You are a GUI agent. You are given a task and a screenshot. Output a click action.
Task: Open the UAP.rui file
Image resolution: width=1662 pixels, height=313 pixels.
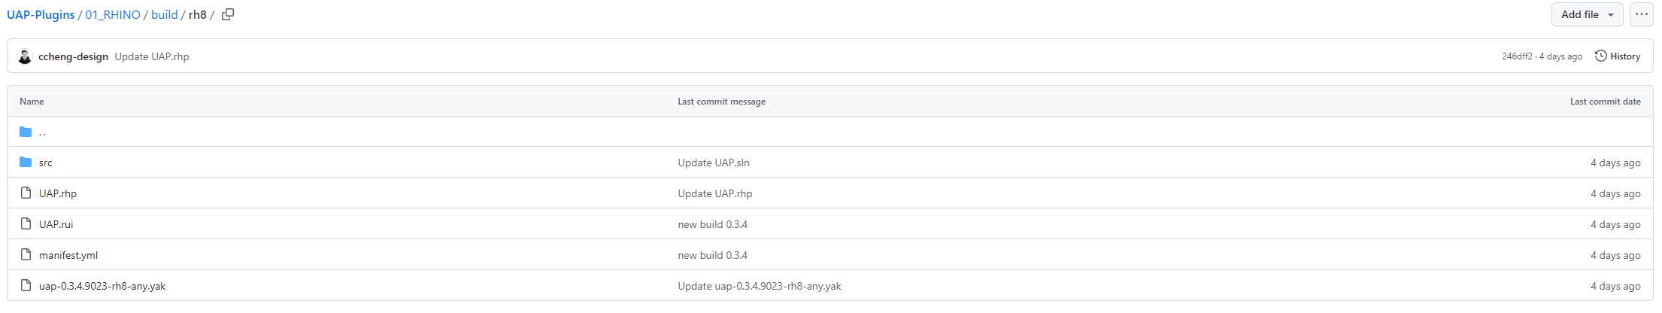click(x=56, y=224)
